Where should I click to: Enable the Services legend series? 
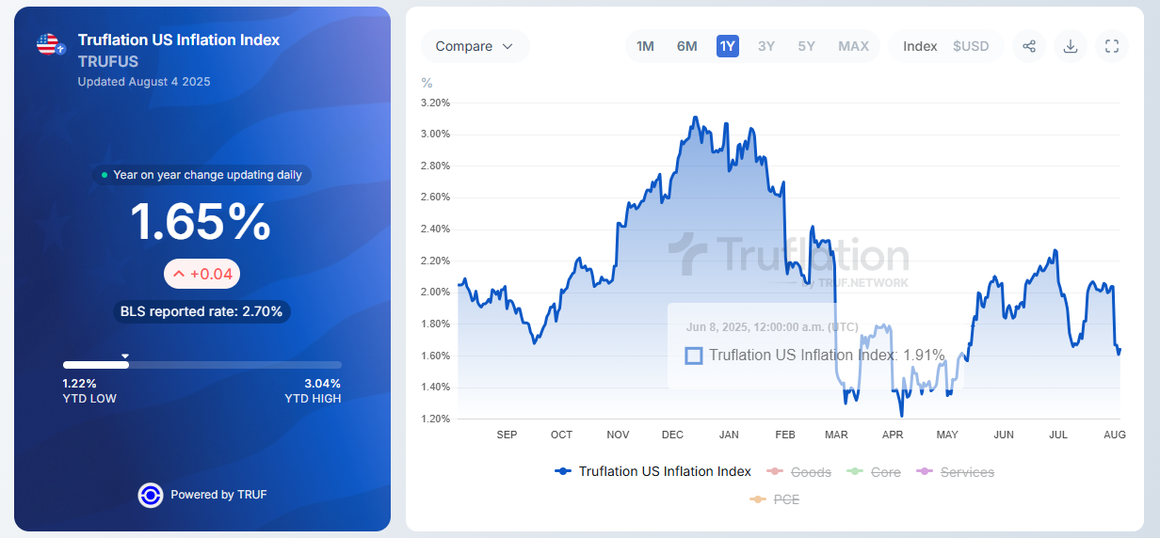point(956,472)
